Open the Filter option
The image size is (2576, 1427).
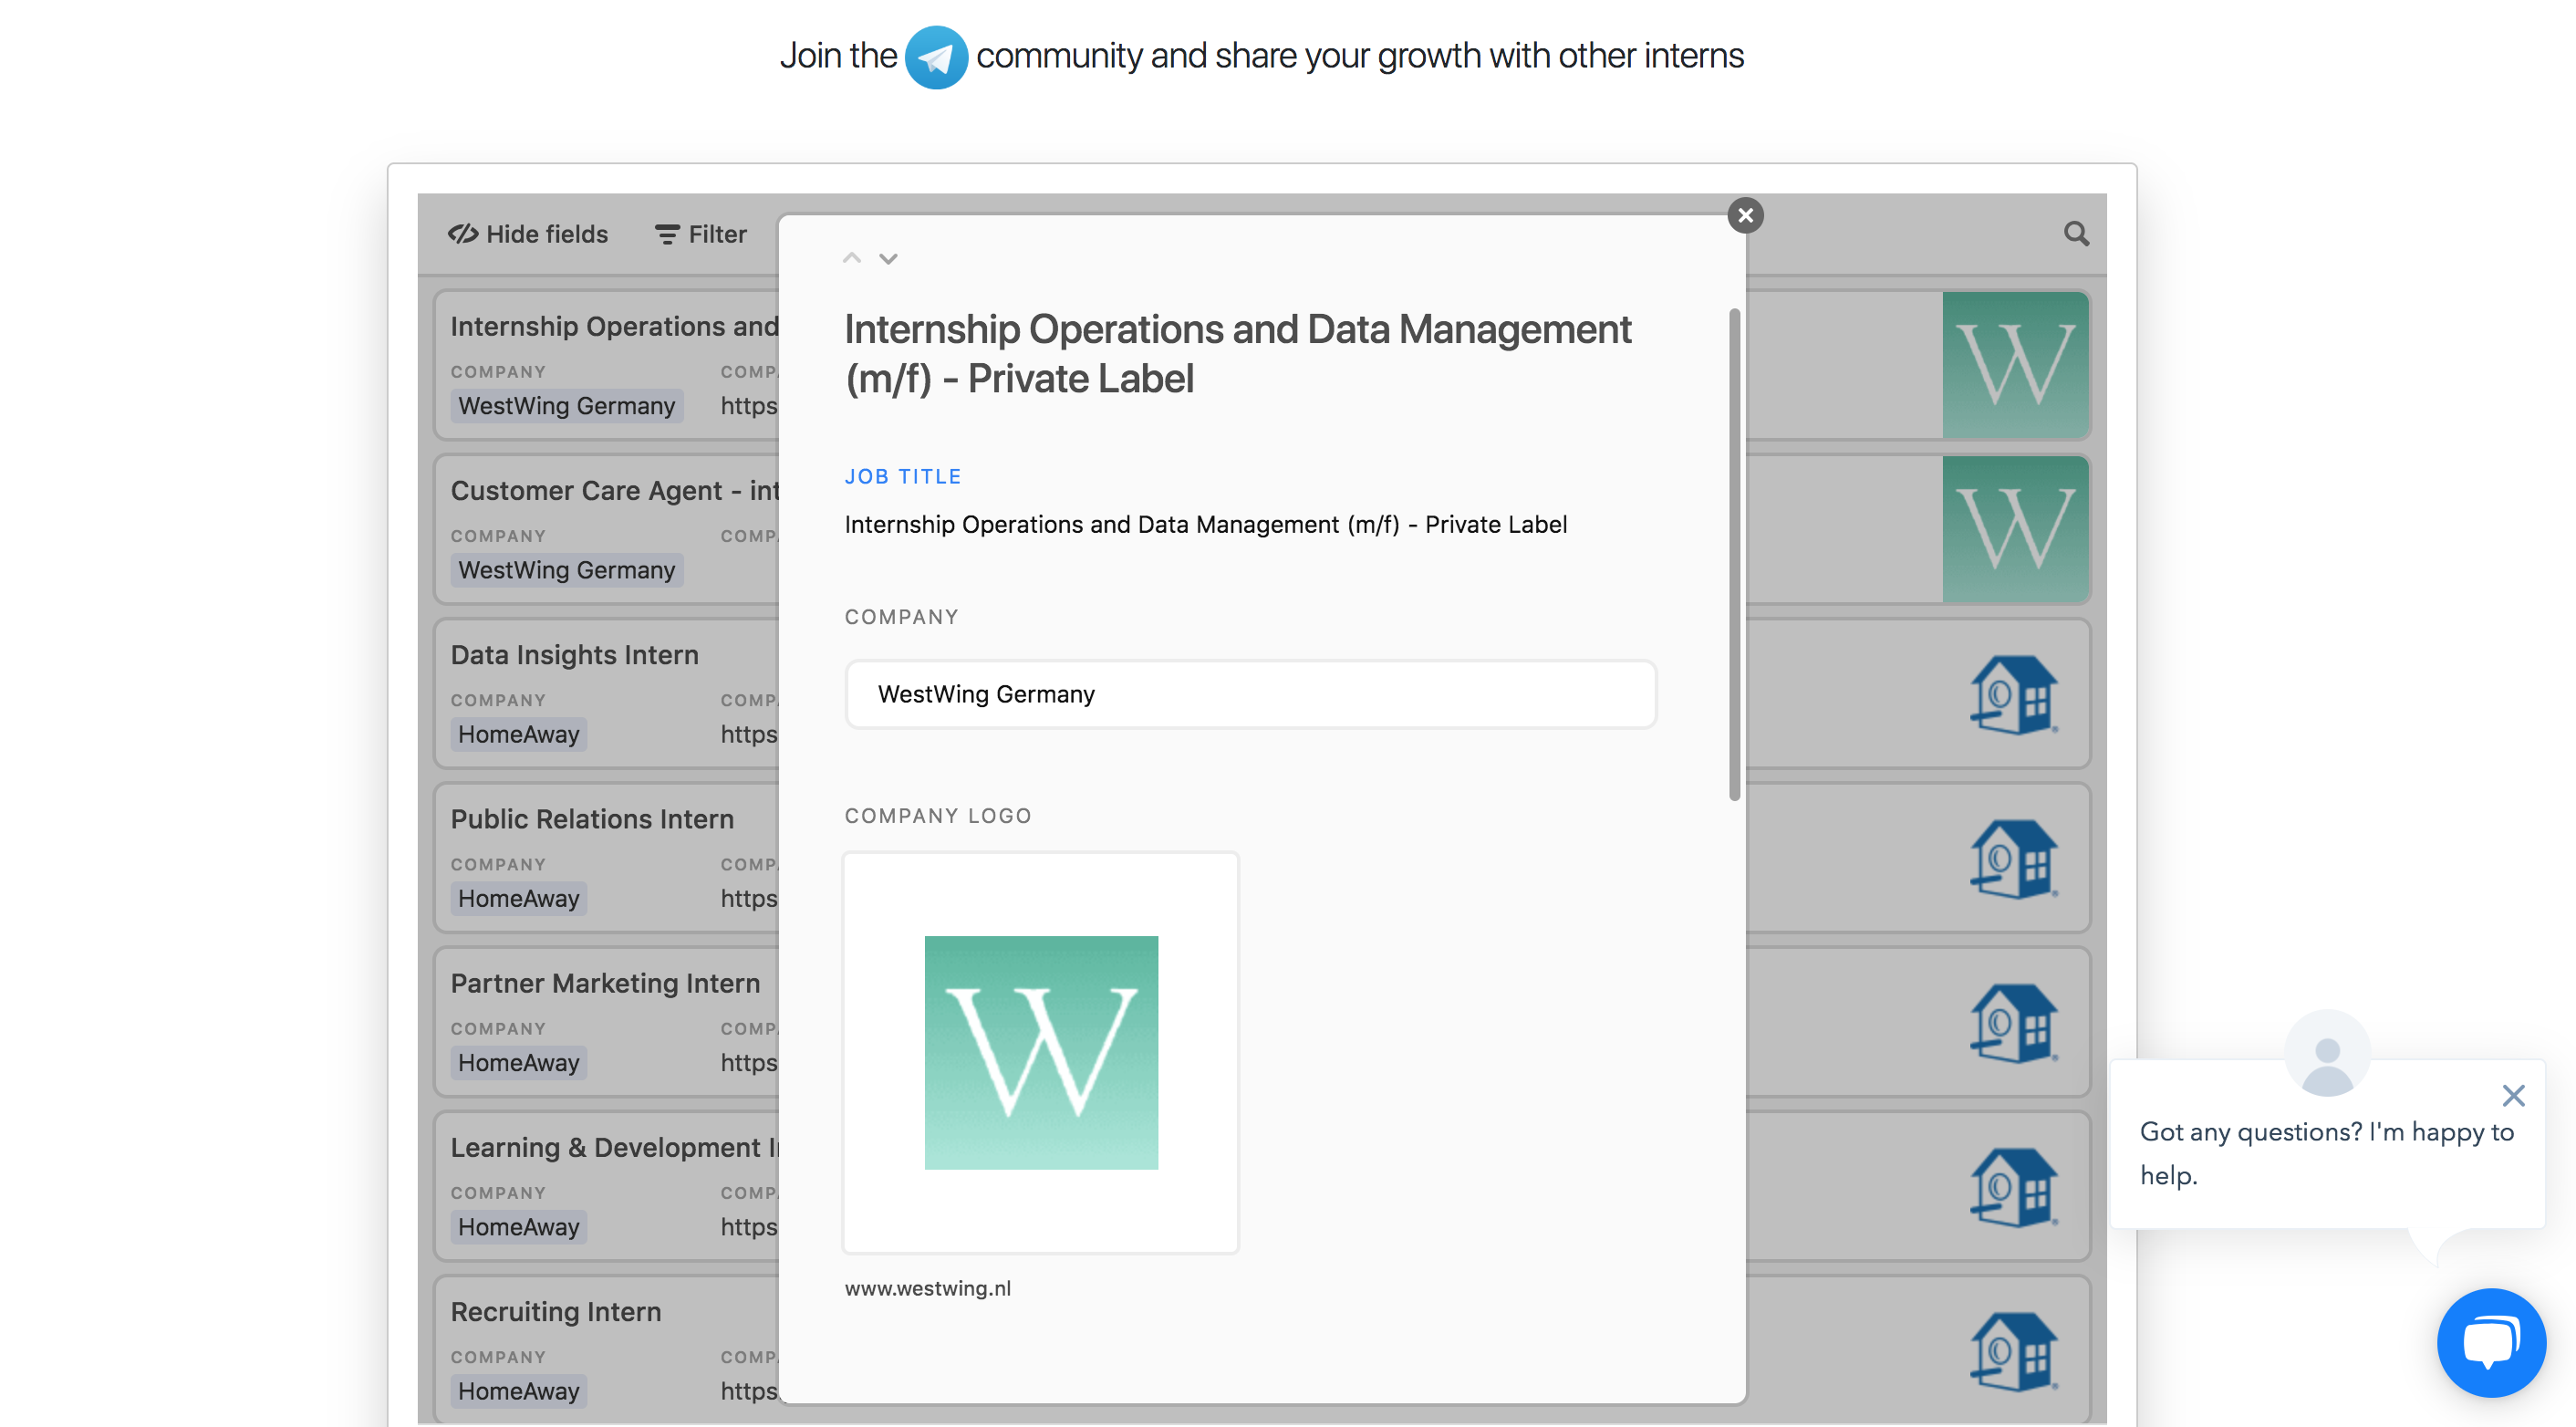(701, 234)
